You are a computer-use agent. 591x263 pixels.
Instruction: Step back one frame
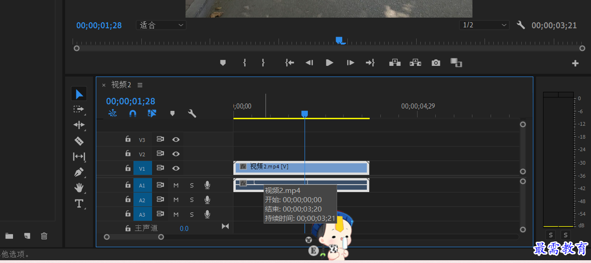point(309,63)
